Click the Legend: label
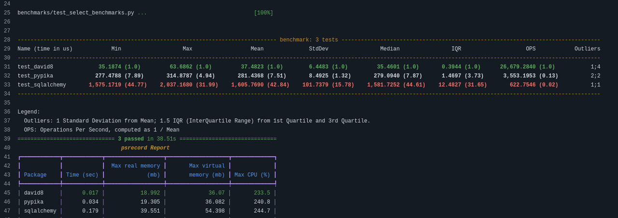Image resolution: width=618 pixels, height=218 pixels. tap(29, 112)
